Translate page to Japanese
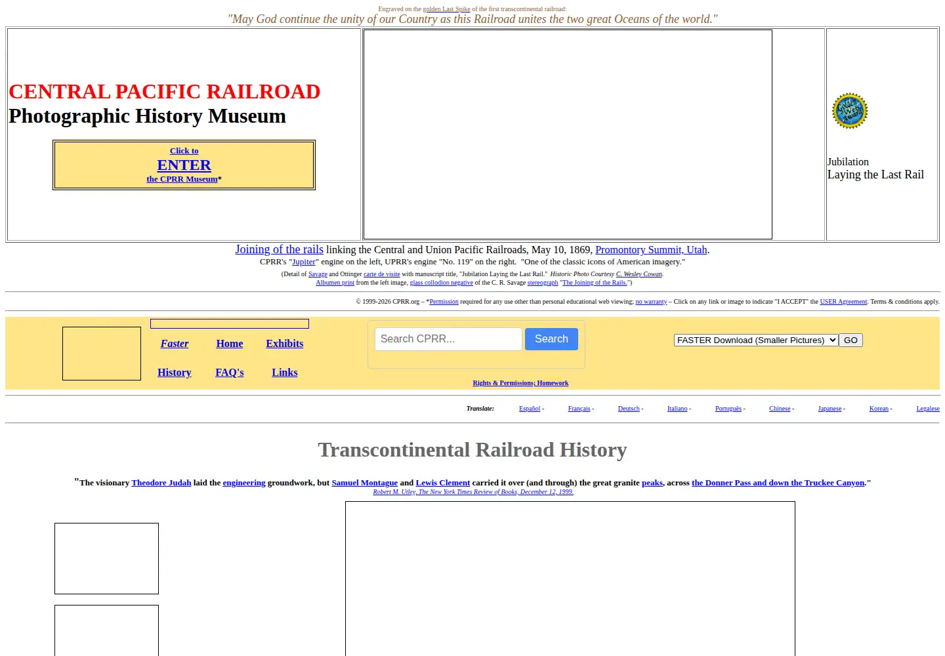Screen dimensions: 945x656 [x=829, y=409]
